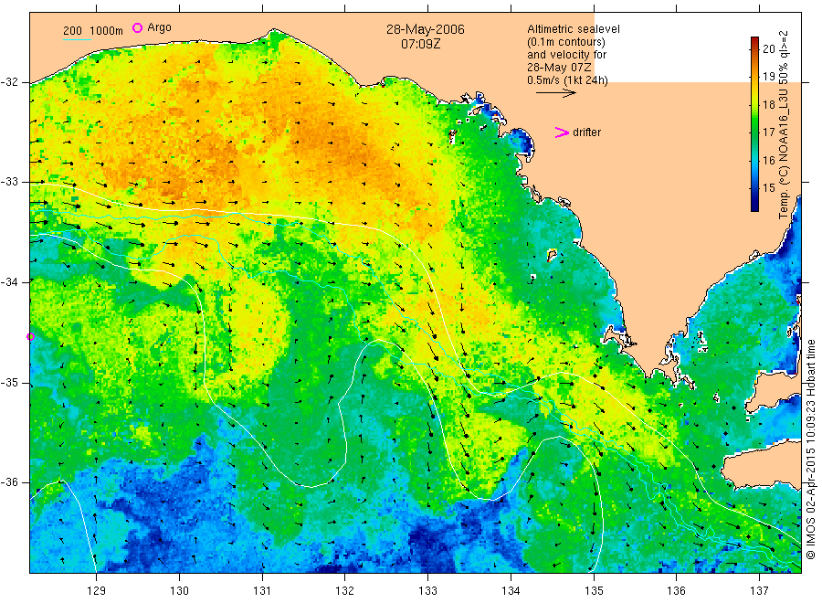The image size is (822, 603).
Task: Click the colorbar value 17
Action: [768, 132]
